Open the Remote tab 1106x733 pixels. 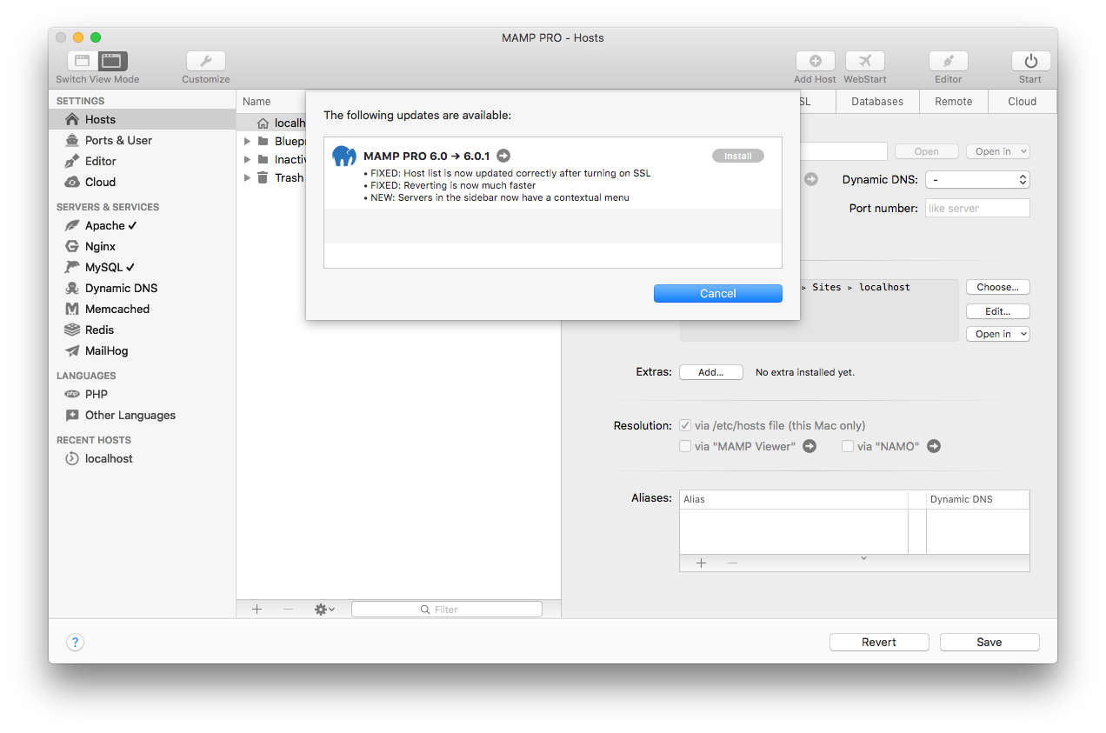pos(953,101)
